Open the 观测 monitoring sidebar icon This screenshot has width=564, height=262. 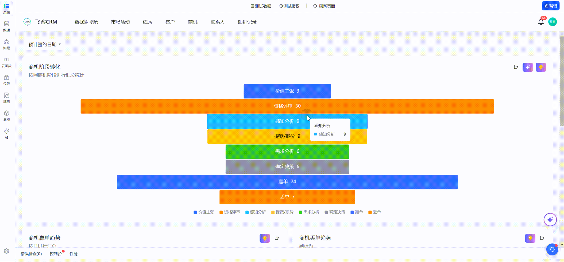click(x=7, y=98)
